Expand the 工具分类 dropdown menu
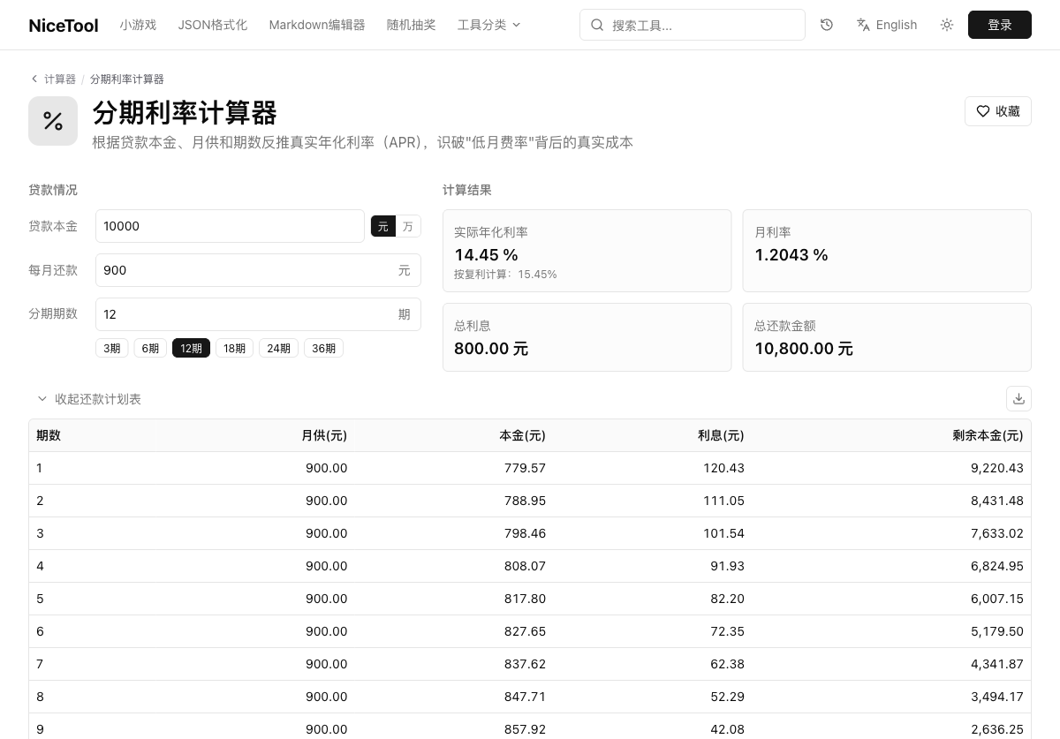Image resolution: width=1060 pixels, height=739 pixels. click(489, 25)
